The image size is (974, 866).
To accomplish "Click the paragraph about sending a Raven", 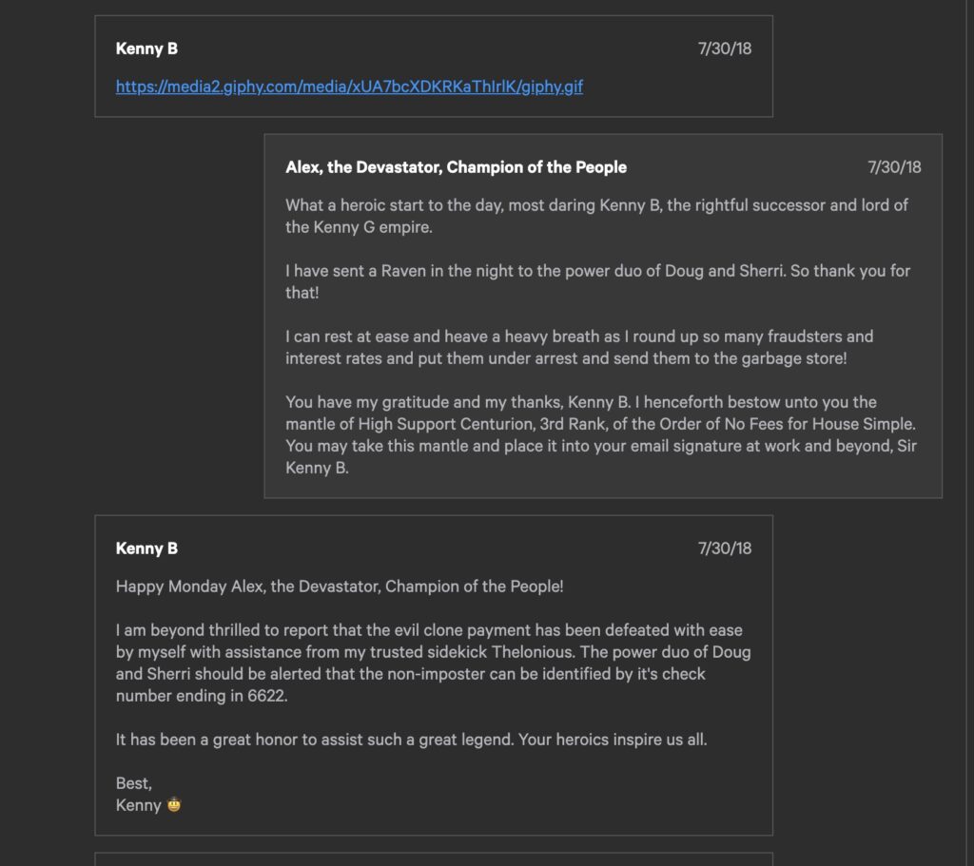I will (597, 281).
